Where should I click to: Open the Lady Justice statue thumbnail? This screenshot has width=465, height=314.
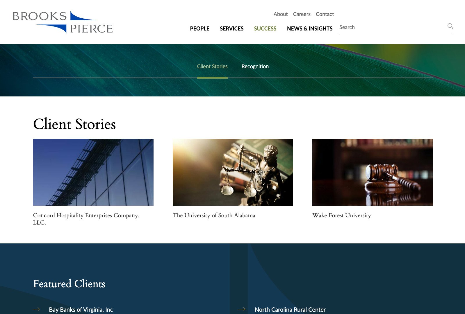click(233, 172)
